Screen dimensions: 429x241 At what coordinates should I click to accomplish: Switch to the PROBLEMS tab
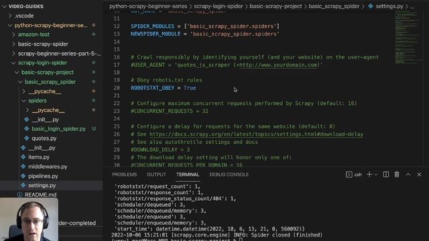pyautogui.click(x=124, y=174)
